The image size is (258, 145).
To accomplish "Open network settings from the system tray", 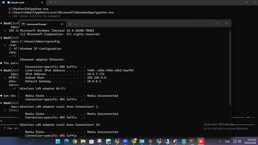I will (235, 141).
